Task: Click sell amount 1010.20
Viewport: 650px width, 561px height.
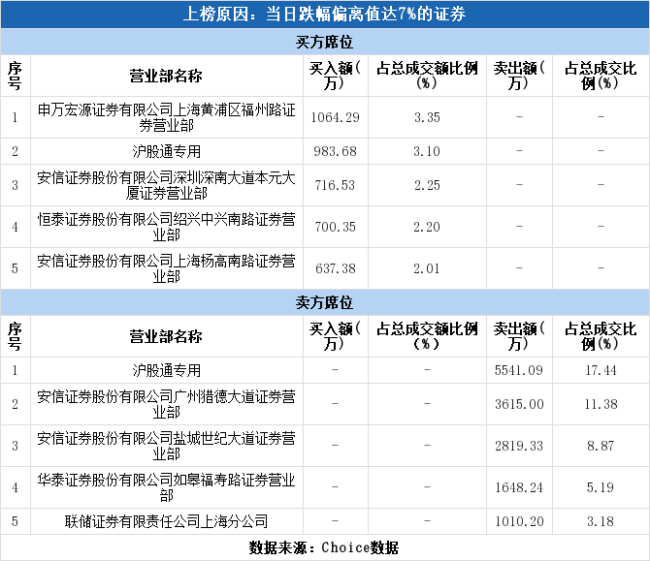Action: click(519, 522)
